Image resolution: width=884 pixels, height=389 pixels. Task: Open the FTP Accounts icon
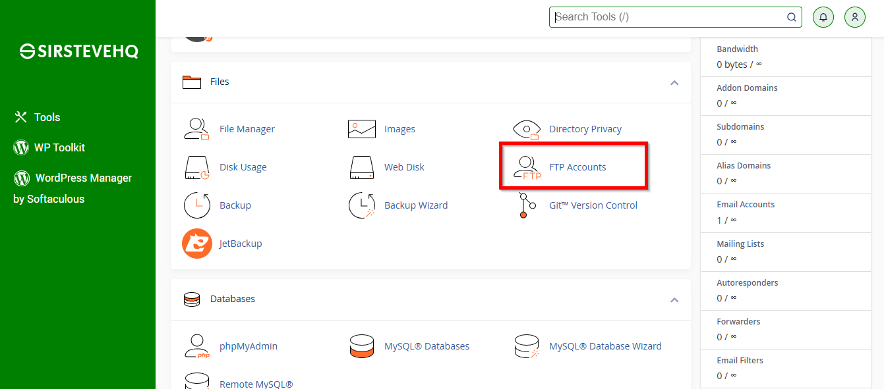(527, 168)
